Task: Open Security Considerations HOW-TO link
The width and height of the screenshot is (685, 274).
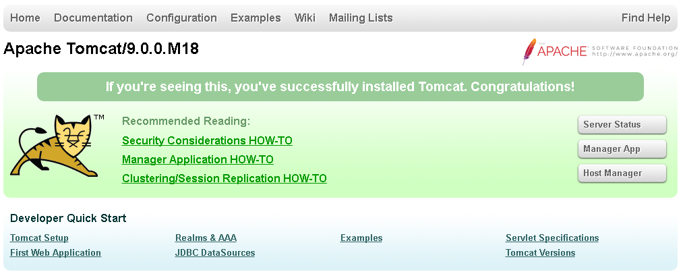Action: [207, 141]
